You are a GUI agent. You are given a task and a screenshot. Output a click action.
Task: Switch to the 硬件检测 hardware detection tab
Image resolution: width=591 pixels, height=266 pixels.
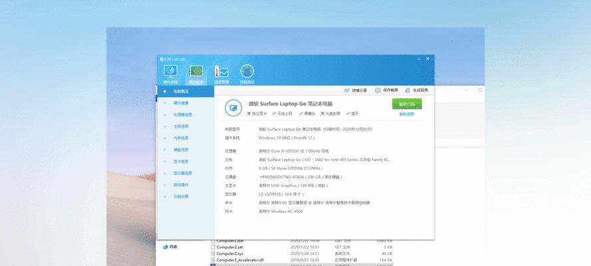[196, 74]
